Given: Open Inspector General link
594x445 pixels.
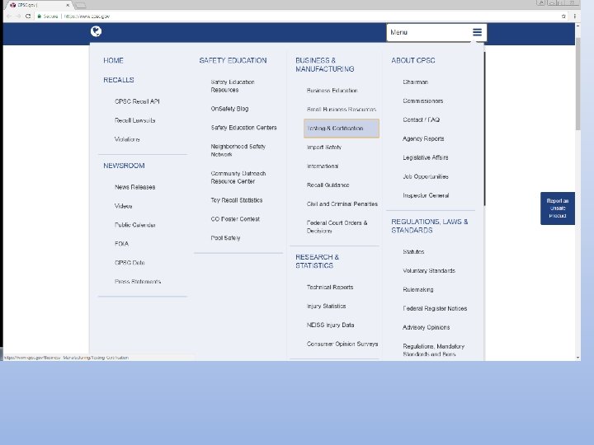Looking at the screenshot, I should coord(426,195).
